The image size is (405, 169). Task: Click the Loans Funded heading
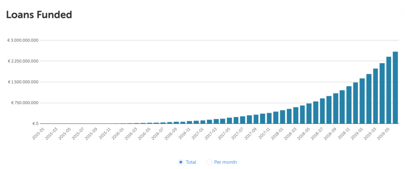(x=38, y=15)
